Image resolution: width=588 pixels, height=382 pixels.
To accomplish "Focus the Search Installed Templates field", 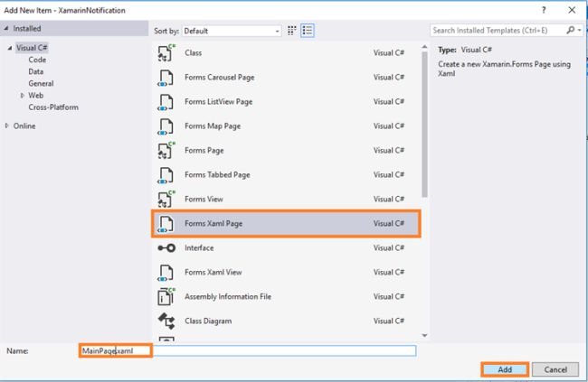I will pos(498,31).
